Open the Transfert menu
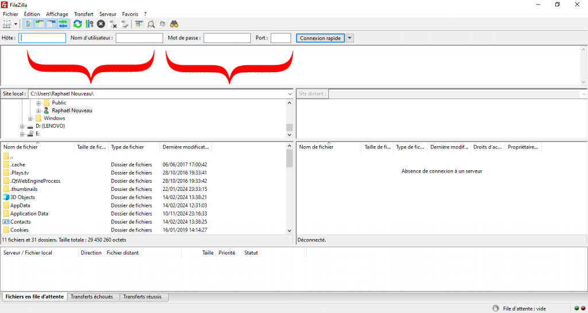The width and height of the screenshot is (588, 313). pos(83,14)
